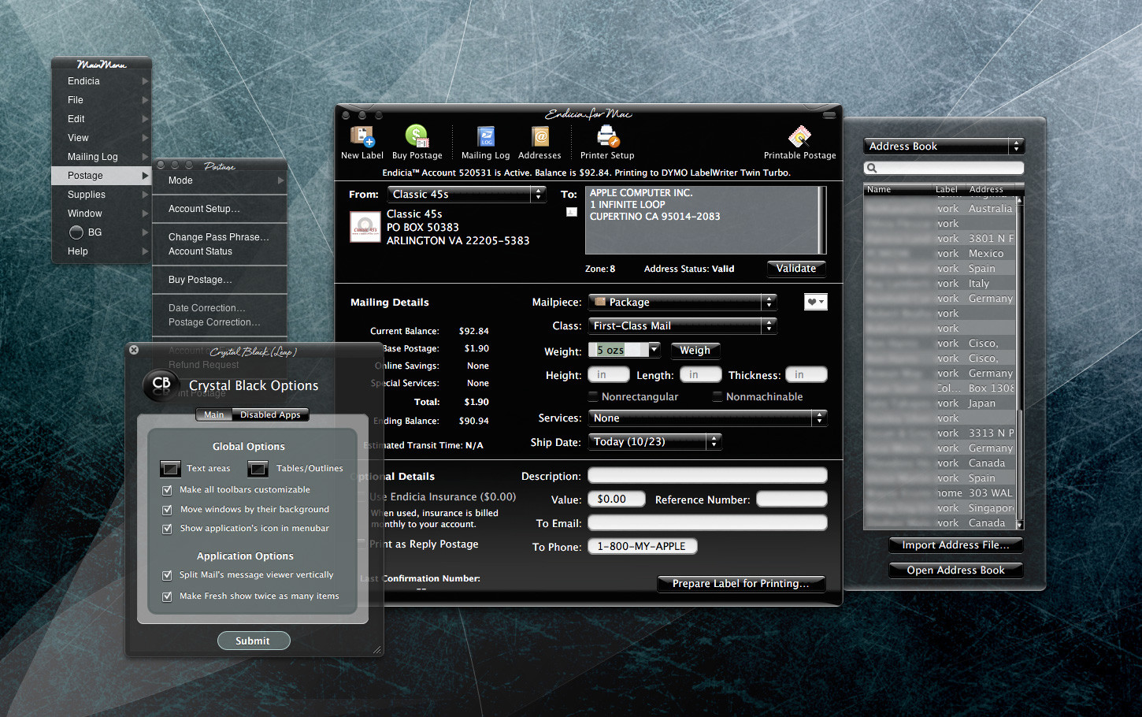Open the Endicia menu in MainMenu

(102, 81)
